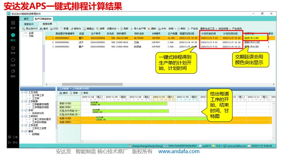This screenshot has width=282, height=158.
Task: Open 工具 settings gear in sidebar
Action: point(9,137)
